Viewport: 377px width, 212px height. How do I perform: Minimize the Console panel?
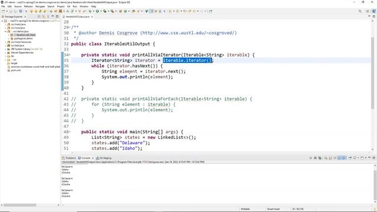pyautogui.click(x=369, y=158)
